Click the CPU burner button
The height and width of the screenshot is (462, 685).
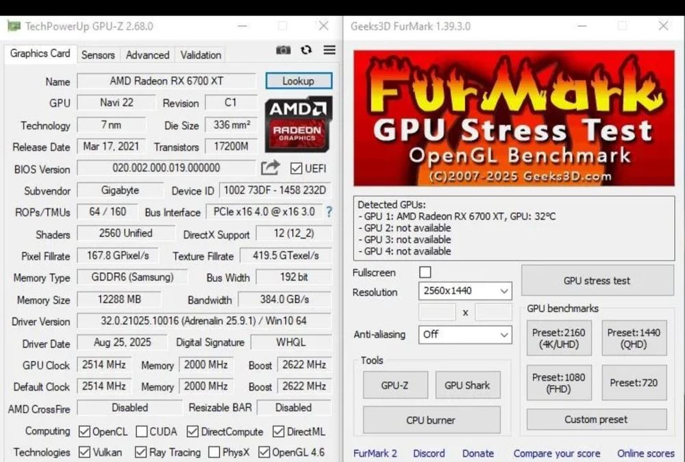[x=432, y=420]
